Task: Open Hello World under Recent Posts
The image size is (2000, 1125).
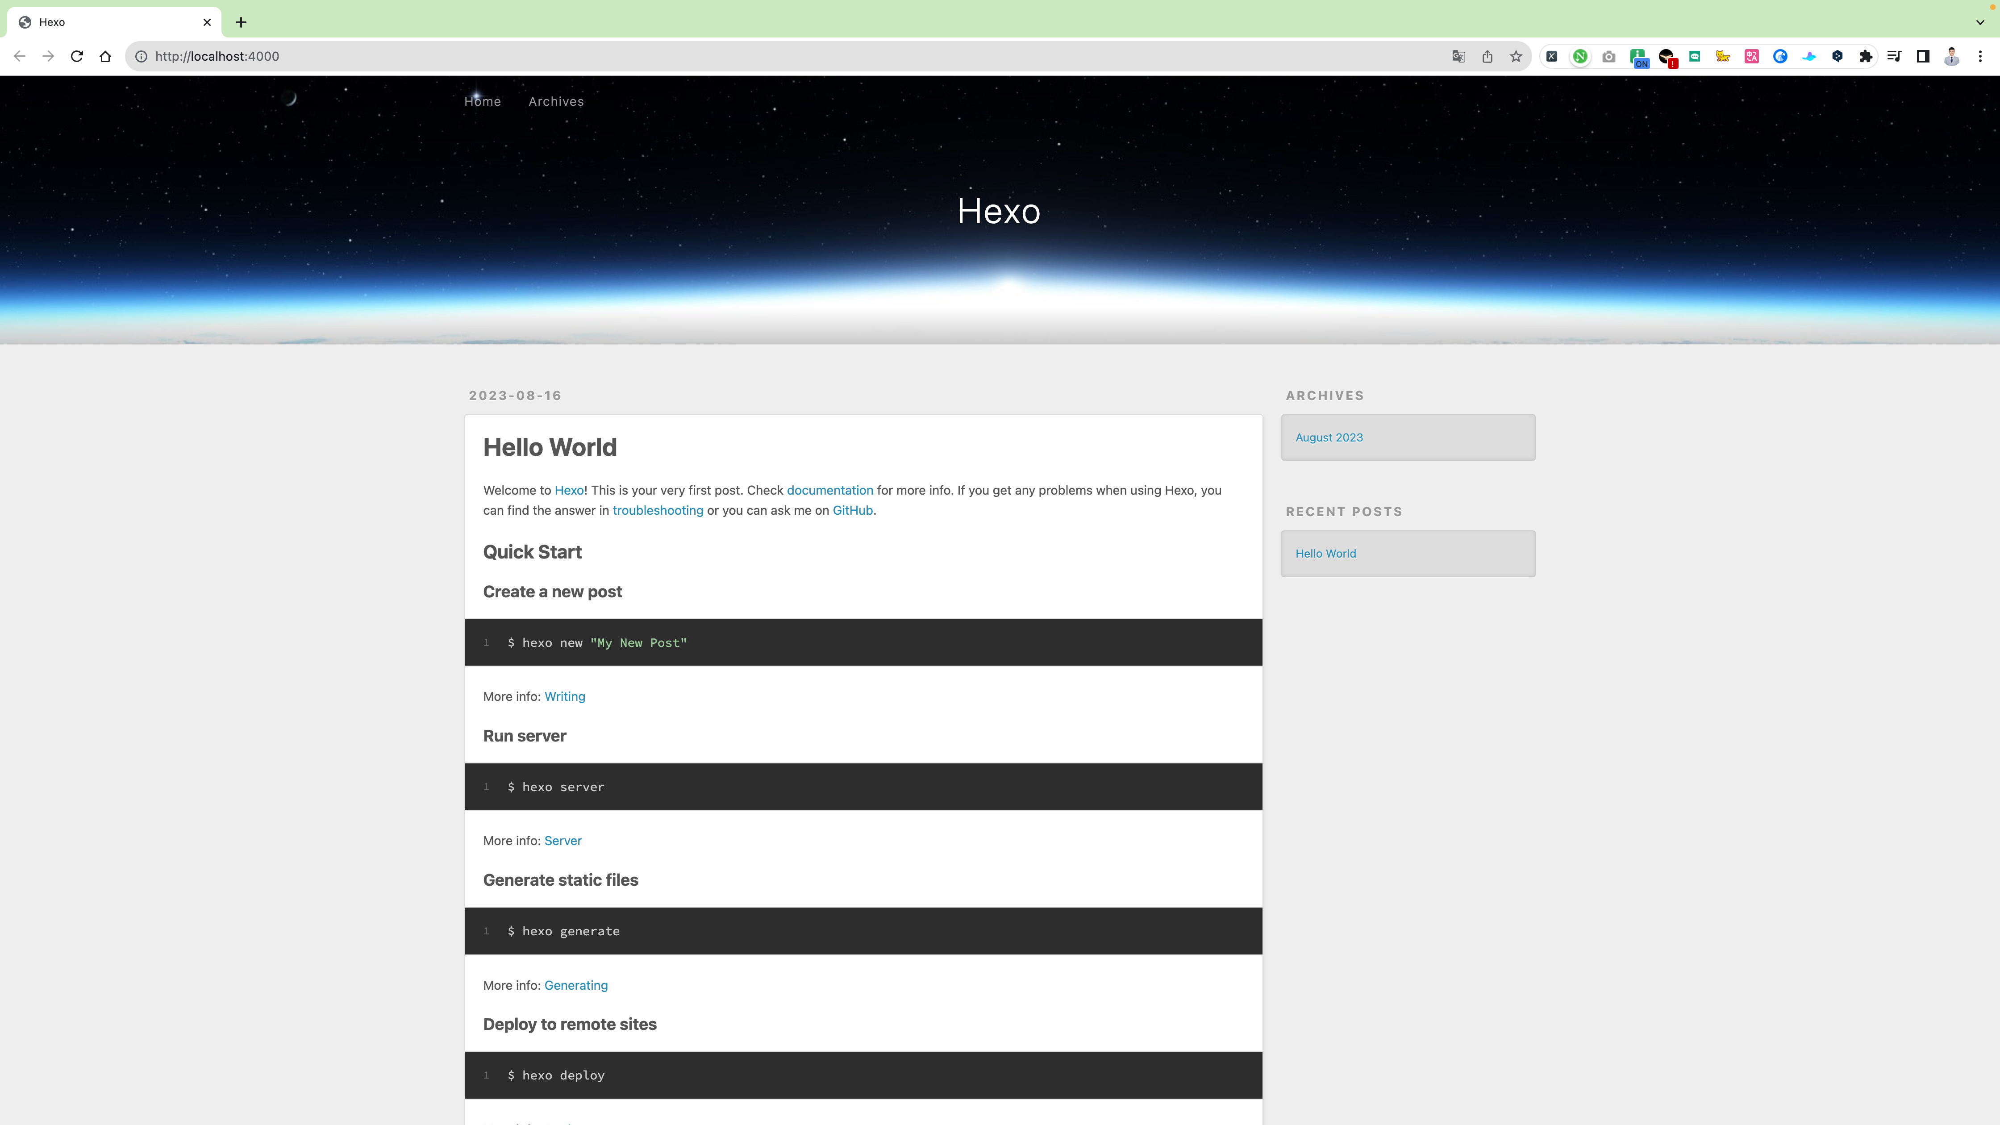Action: point(1326,554)
